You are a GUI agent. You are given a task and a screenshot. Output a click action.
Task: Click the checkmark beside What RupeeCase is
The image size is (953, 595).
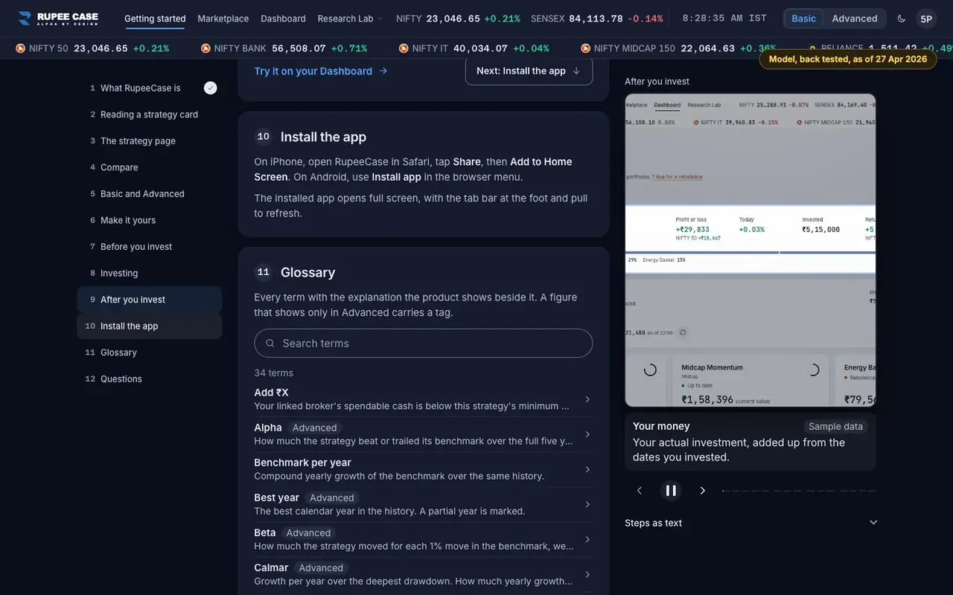211,88
